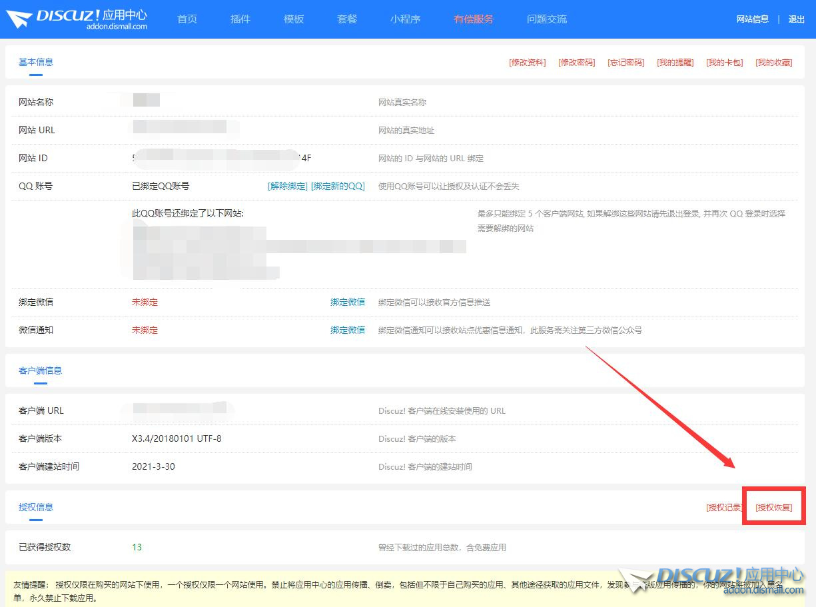The height and width of the screenshot is (607, 816).
Task: Click the 网站 ID row label
Action: tap(33, 158)
